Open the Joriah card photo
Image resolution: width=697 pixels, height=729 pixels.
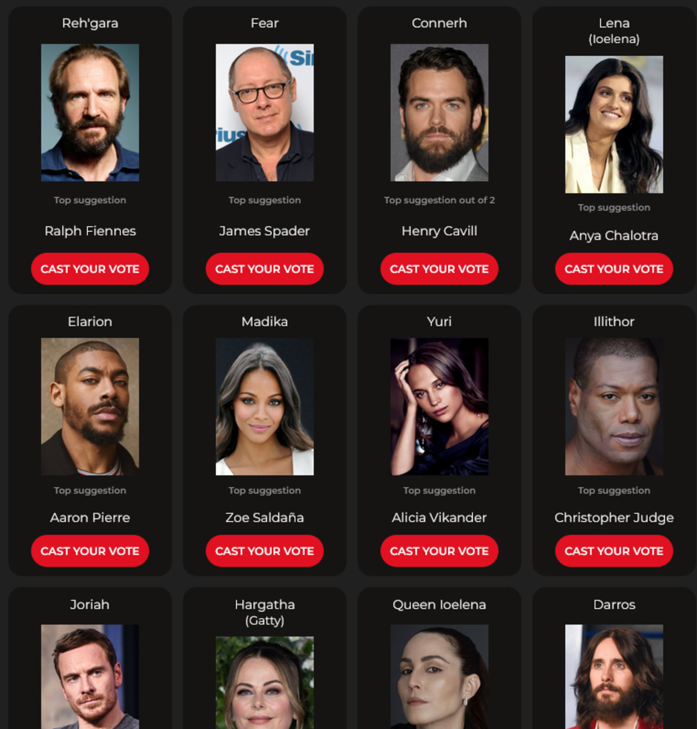tap(90, 677)
